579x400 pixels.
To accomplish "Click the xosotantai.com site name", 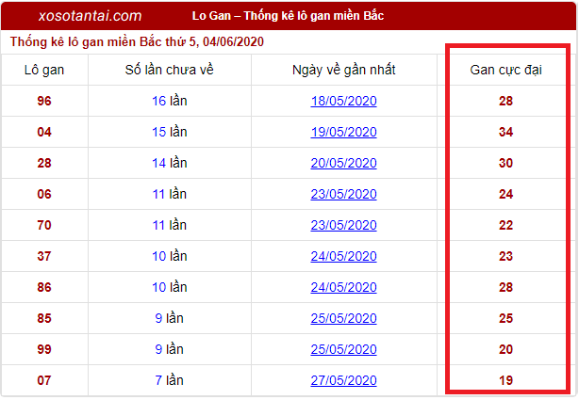I will click(x=91, y=16).
